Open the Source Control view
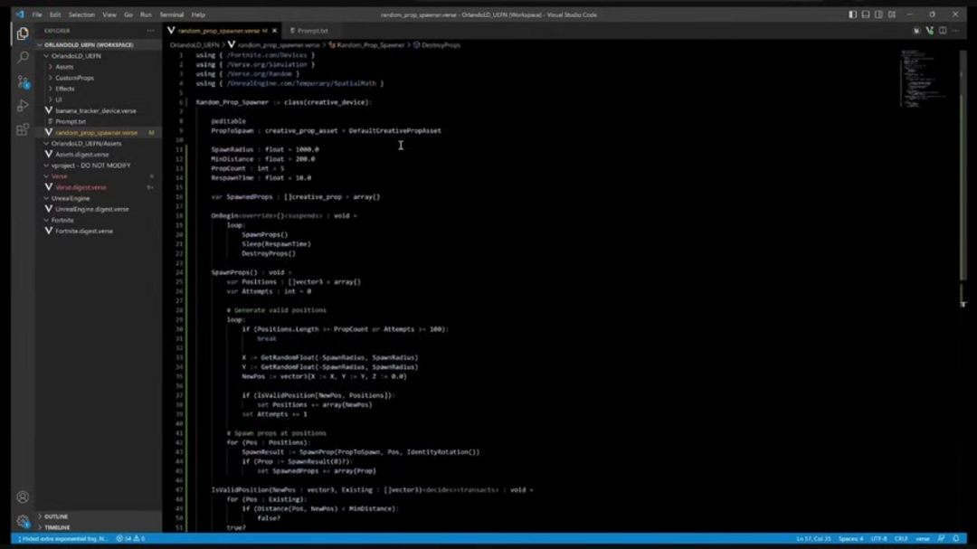Image resolution: width=977 pixels, height=549 pixels. coord(23,81)
